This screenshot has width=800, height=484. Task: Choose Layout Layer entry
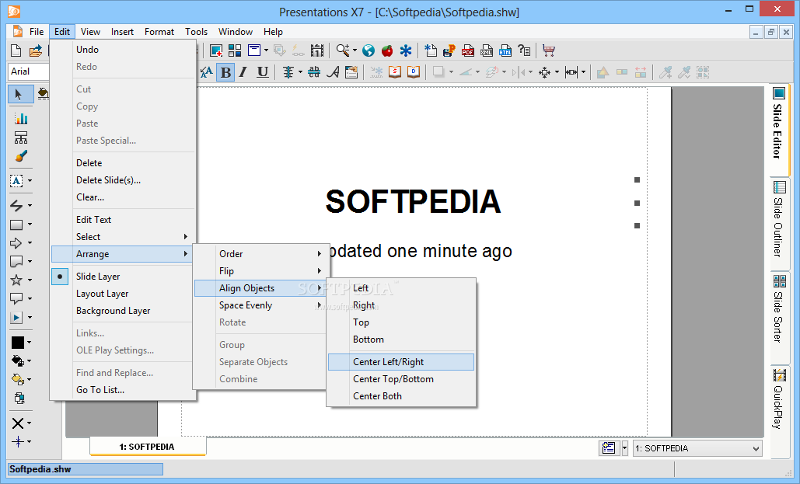click(x=123, y=294)
